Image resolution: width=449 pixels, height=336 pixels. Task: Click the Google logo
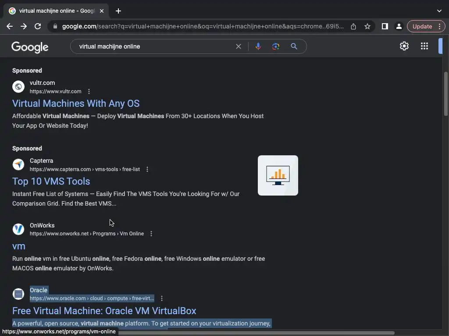[x=30, y=47]
